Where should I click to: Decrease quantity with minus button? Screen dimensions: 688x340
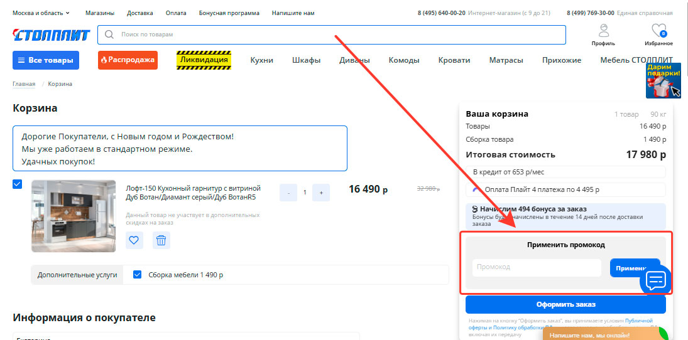288,193
